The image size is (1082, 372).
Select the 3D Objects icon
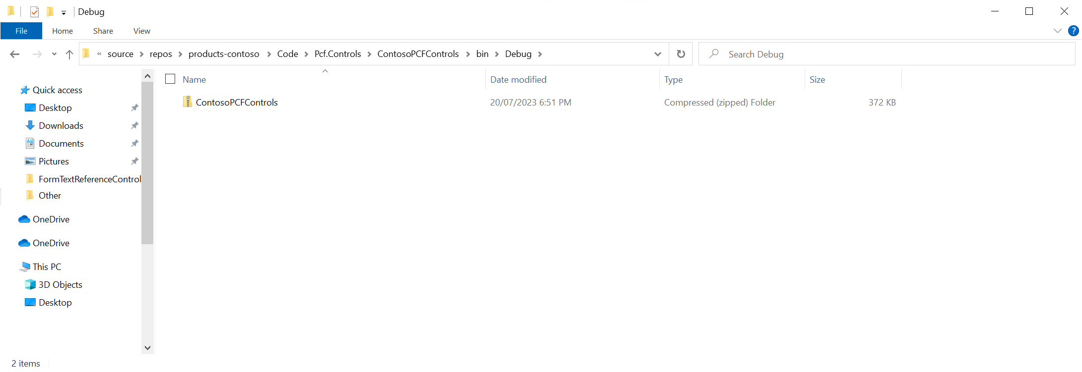pos(30,284)
